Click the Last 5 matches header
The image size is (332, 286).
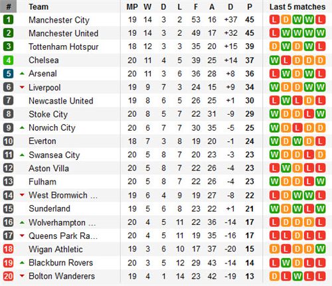[x=297, y=7]
